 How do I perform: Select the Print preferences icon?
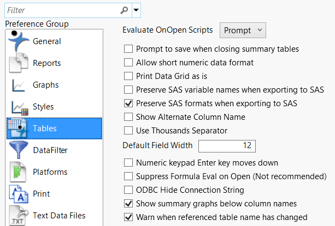[18, 194]
